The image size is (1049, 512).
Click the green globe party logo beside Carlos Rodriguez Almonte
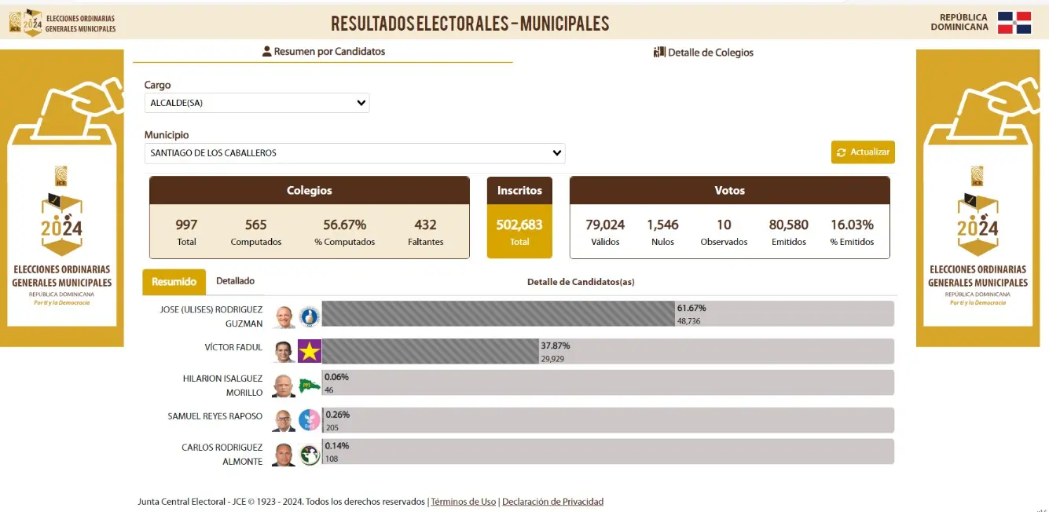coord(310,453)
